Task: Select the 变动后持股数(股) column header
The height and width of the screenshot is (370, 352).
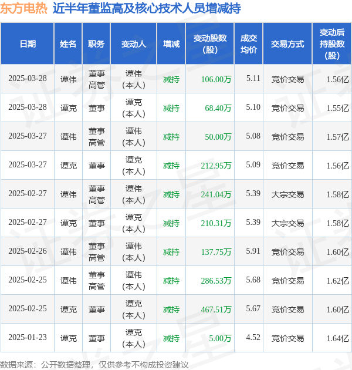Action: pos(332,44)
